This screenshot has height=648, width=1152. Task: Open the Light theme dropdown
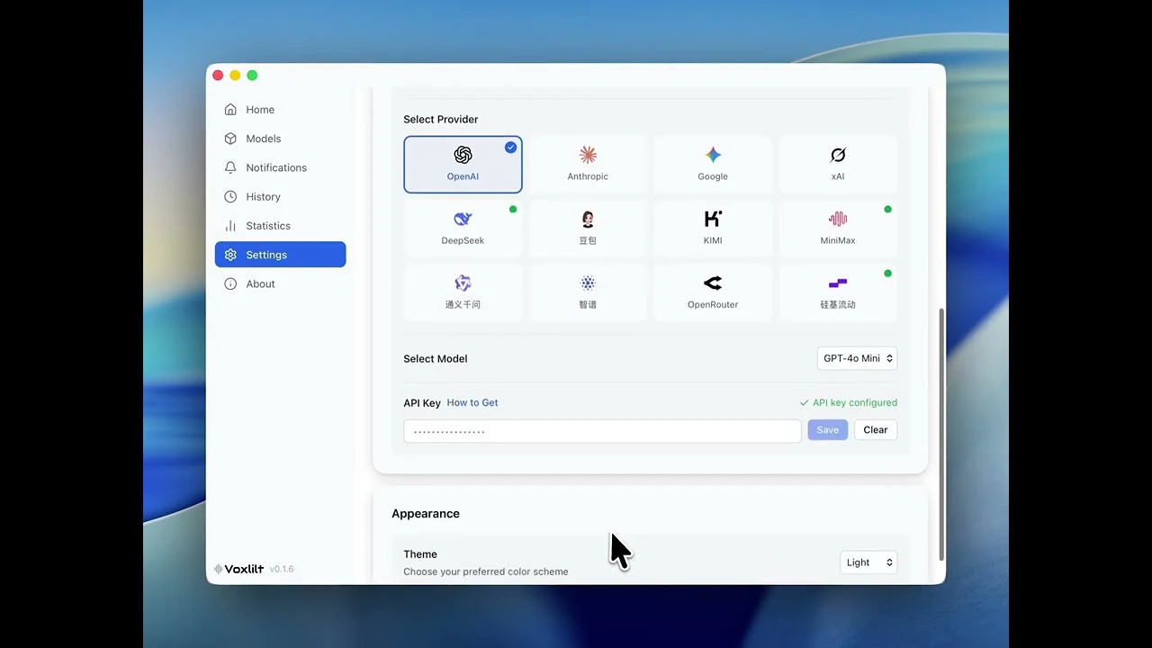click(x=868, y=562)
